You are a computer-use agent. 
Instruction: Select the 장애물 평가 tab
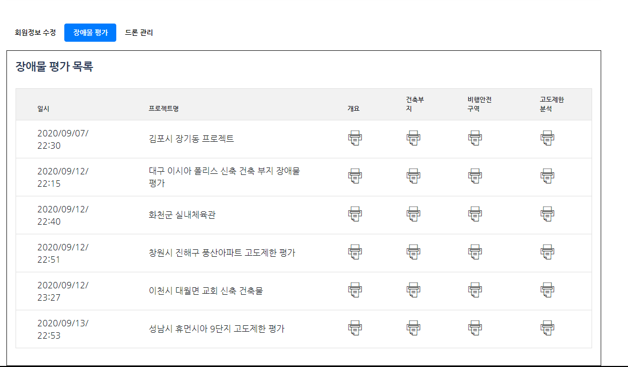(90, 33)
